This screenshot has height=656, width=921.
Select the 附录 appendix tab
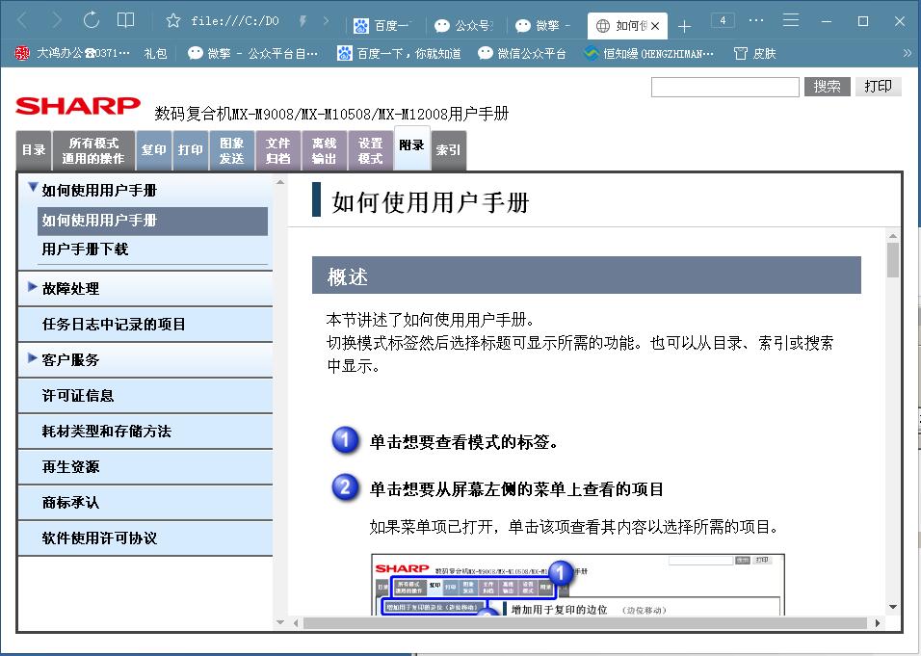click(411, 148)
